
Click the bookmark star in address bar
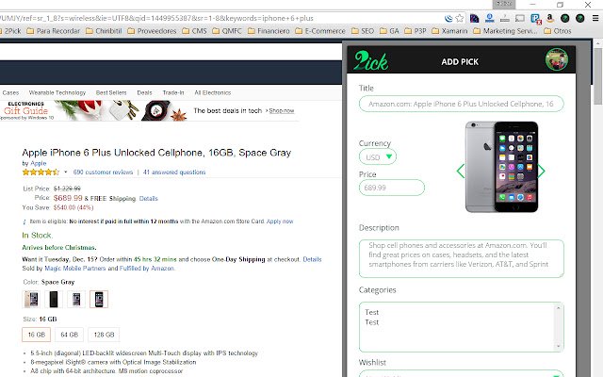(x=459, y=18)
